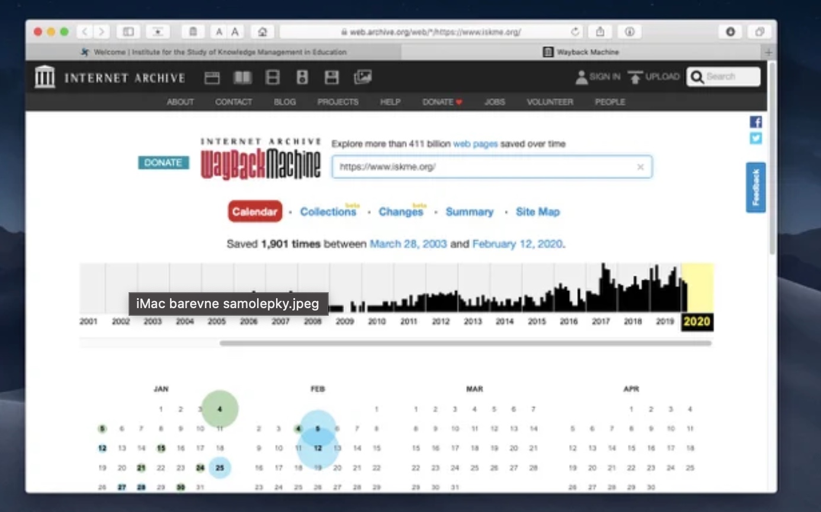Click the magnifier icon in Search box
Screen dimensions: 821x512
tap(697, 77)
